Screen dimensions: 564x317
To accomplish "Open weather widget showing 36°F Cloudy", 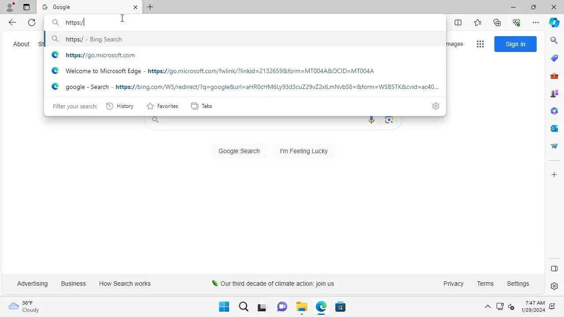I will pyautogui.click(x=24, y=307).
